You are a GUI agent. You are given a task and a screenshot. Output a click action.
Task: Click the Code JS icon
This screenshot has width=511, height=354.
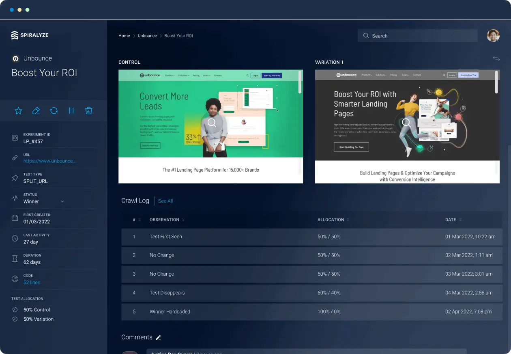[15, 279]
